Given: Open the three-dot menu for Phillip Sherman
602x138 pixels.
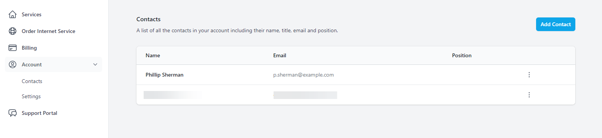Looking at the screenshot, I should coord(529,75).
